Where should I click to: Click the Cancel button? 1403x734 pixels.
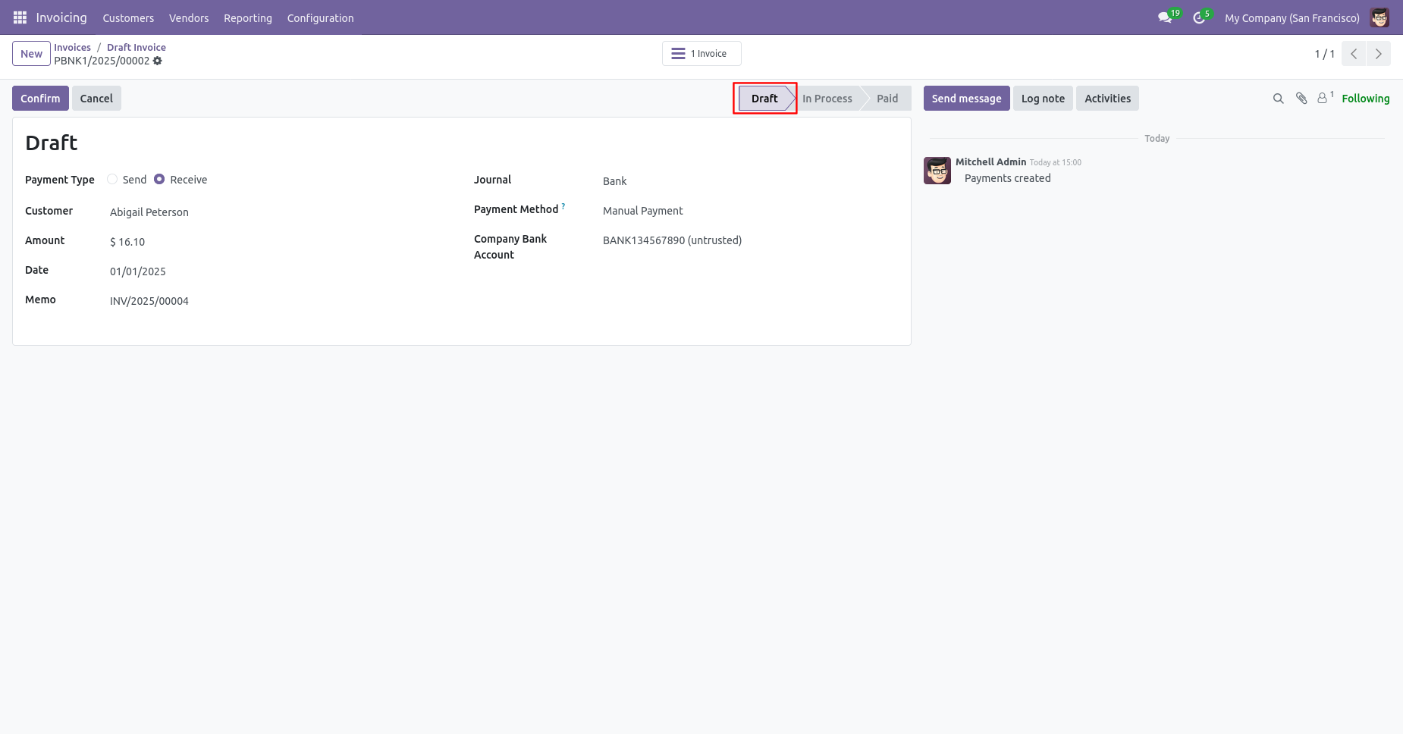[96, 99]
